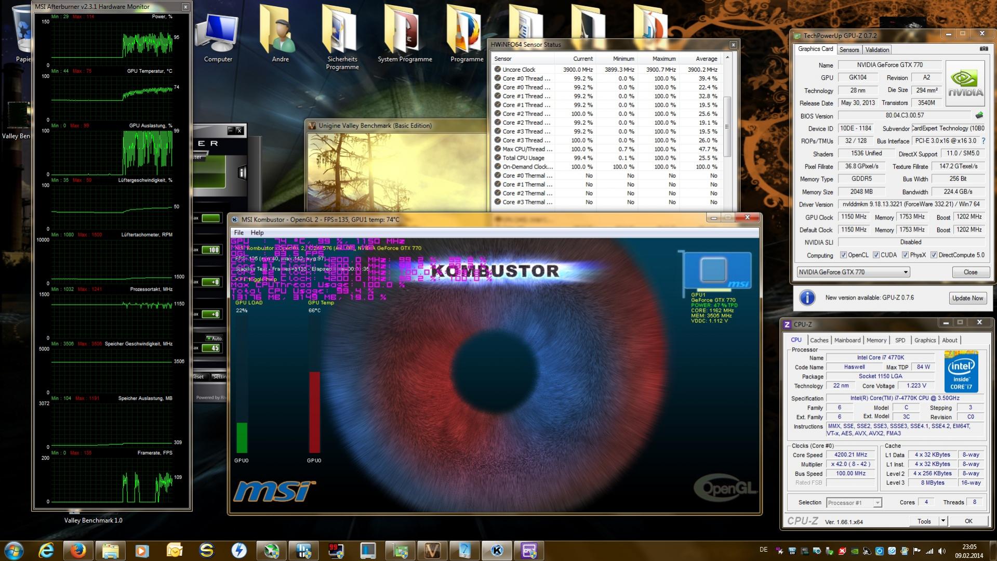Toggle the PhysX checkbox in GPU-Z

(x=905, y=255)
